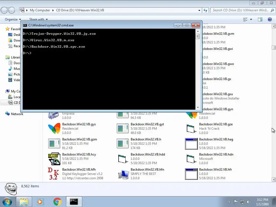
Task: Open the volume speaker tray icon
Action: tap(249, 202)
